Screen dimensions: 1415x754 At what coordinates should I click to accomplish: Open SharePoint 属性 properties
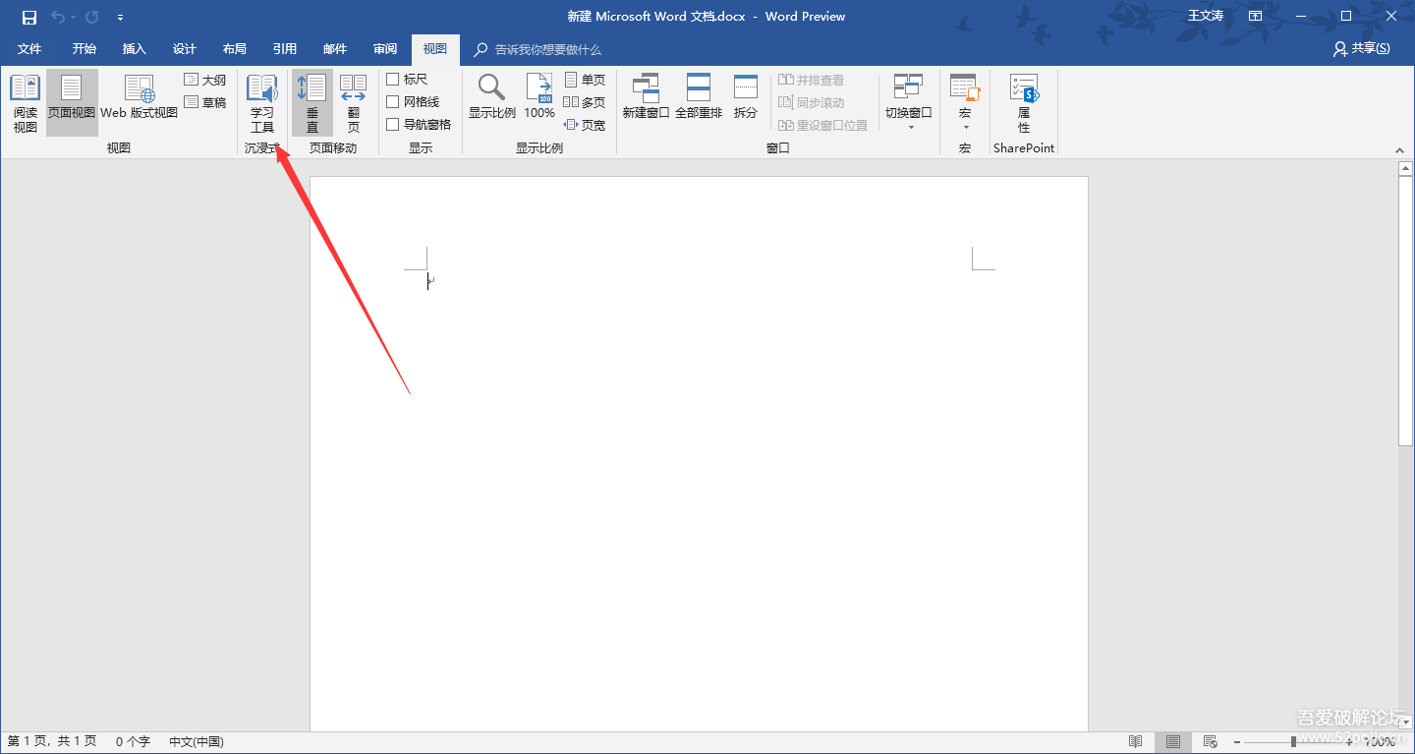click(1024, 104)
